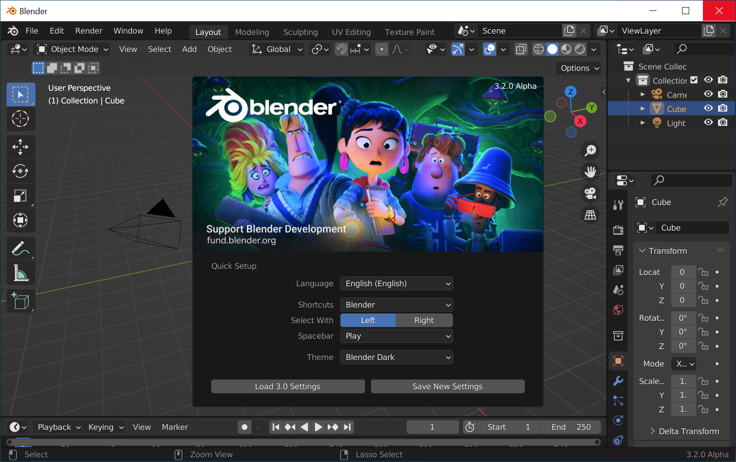Open the Spacebar action dropdown
This screenshot has width=736, height=462.
(396, 336)
